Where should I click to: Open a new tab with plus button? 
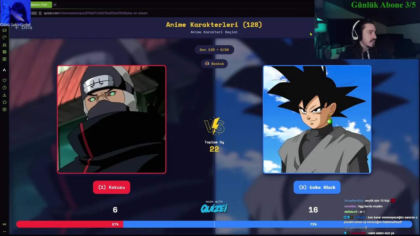click(54, 5)
